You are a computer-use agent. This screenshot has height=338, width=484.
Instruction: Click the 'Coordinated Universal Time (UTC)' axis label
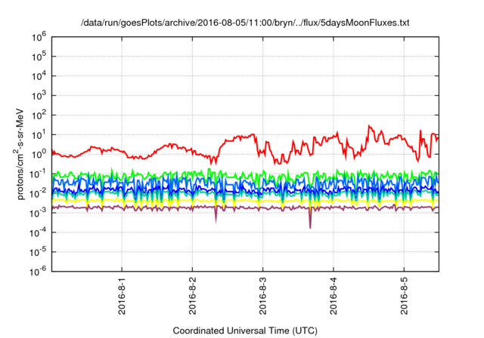(x=244, y=330)
